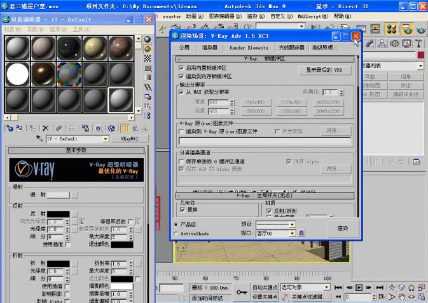This screenshot has width=428, height=303.
Task: Enable the 菲涅耳反射 checkbox
Action: 130,222
